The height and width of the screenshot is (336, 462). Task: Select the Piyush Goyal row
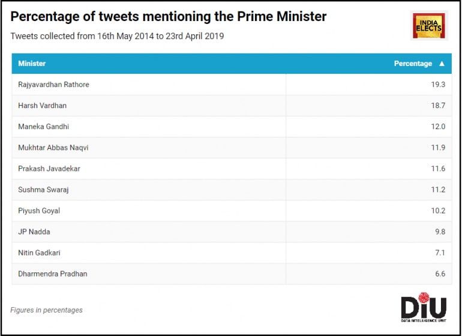(x=39, y=211)
